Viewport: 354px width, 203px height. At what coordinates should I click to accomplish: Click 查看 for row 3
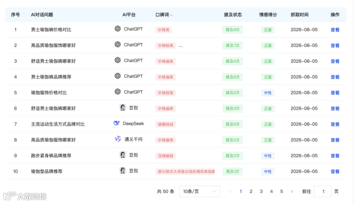335,61
